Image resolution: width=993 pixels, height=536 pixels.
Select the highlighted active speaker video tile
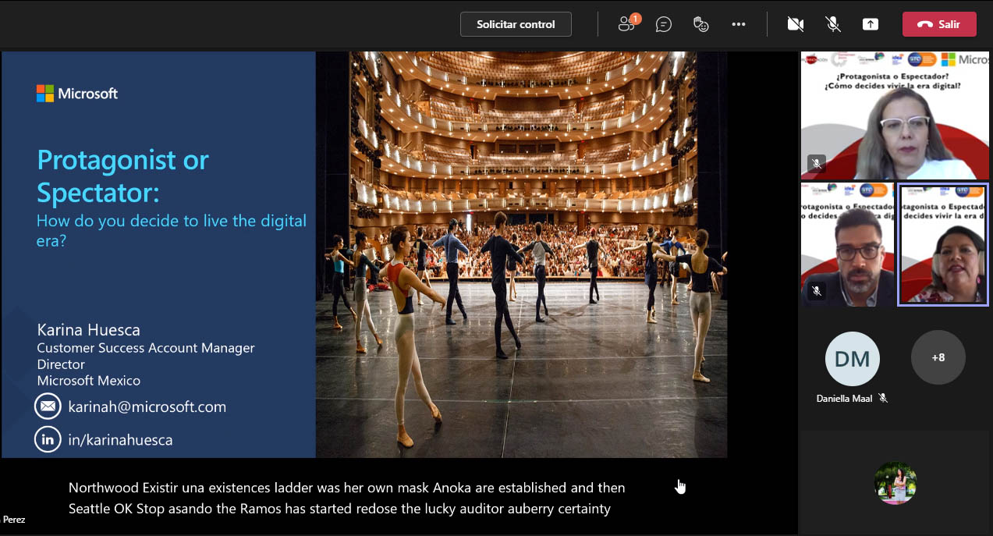pyautogui.click(x=942, y=244)
